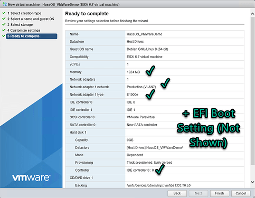Click the virtual machine icon in the title bar
The width and height of the screenshot is (255, 198).
point(5,4)
